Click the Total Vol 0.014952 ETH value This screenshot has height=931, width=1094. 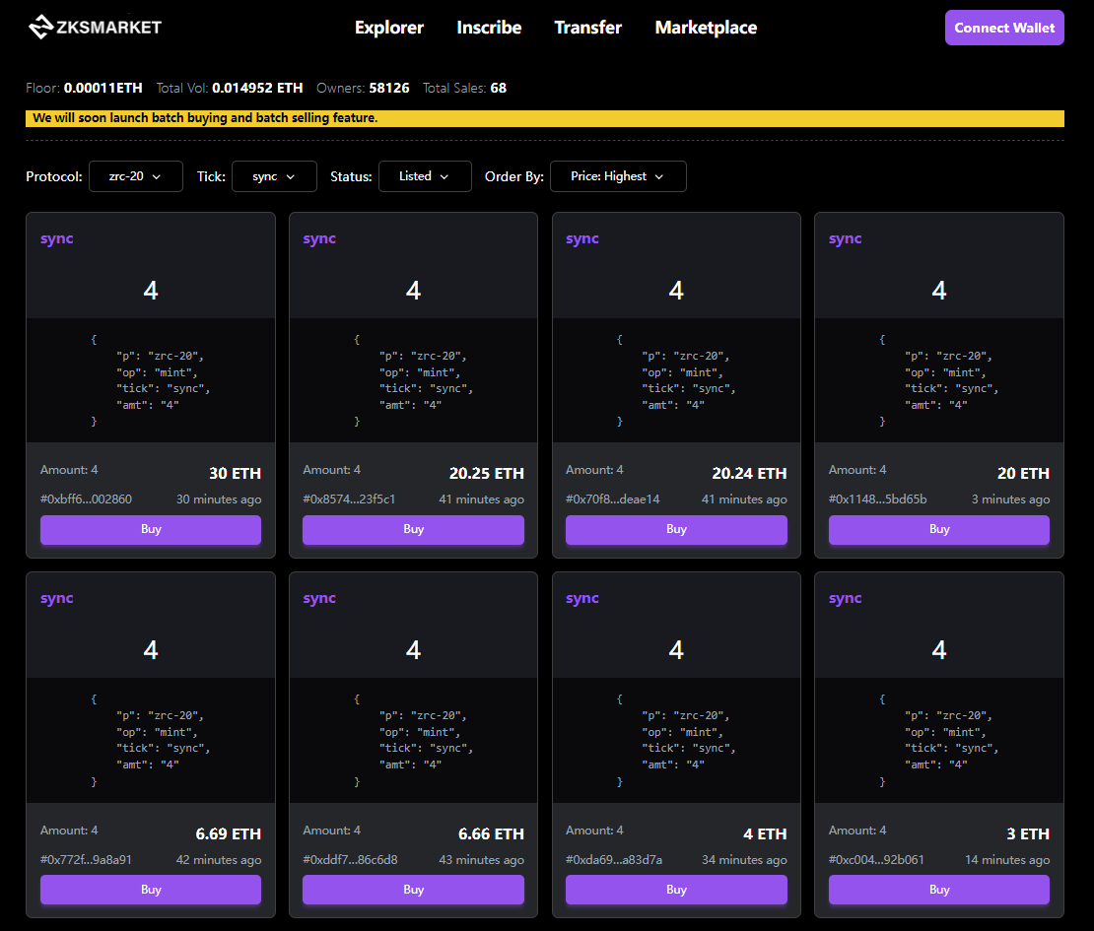point(257,88)
